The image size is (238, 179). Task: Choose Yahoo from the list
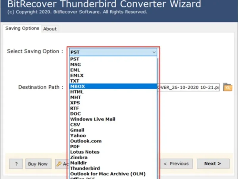pos(113,136)
